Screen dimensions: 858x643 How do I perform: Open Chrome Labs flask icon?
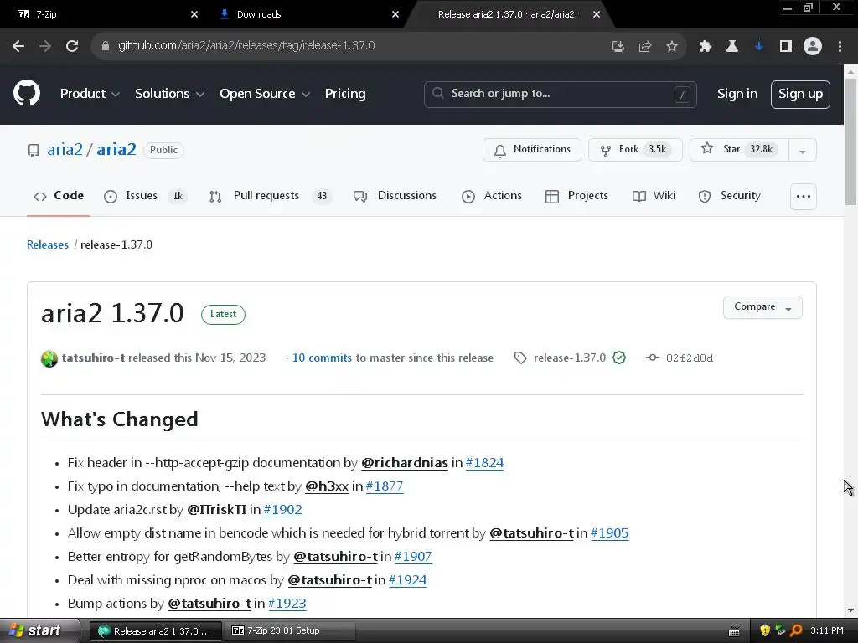click(731, 47)
